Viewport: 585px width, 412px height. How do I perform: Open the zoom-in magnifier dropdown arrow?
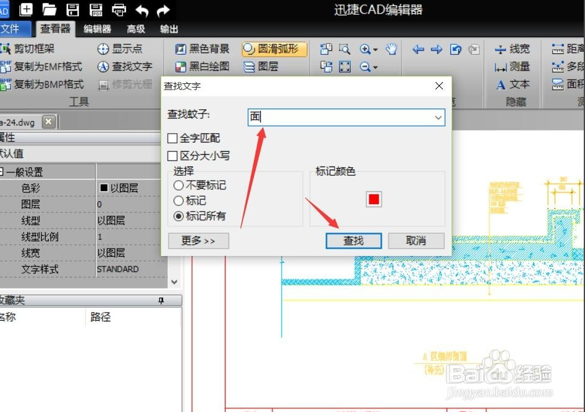[375, 49]
